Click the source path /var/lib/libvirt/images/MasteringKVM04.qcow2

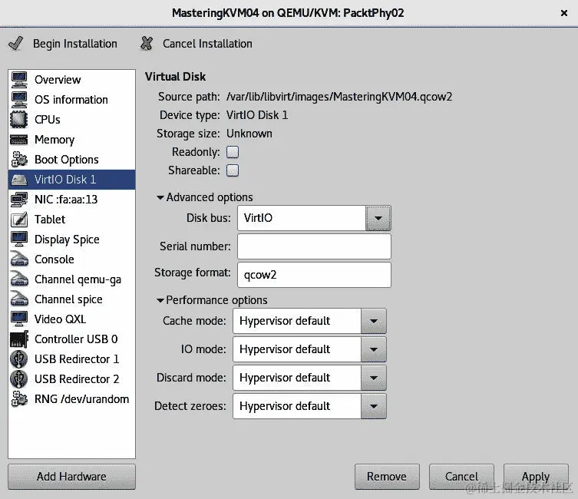pyautogui.click(x=339, y=97)
